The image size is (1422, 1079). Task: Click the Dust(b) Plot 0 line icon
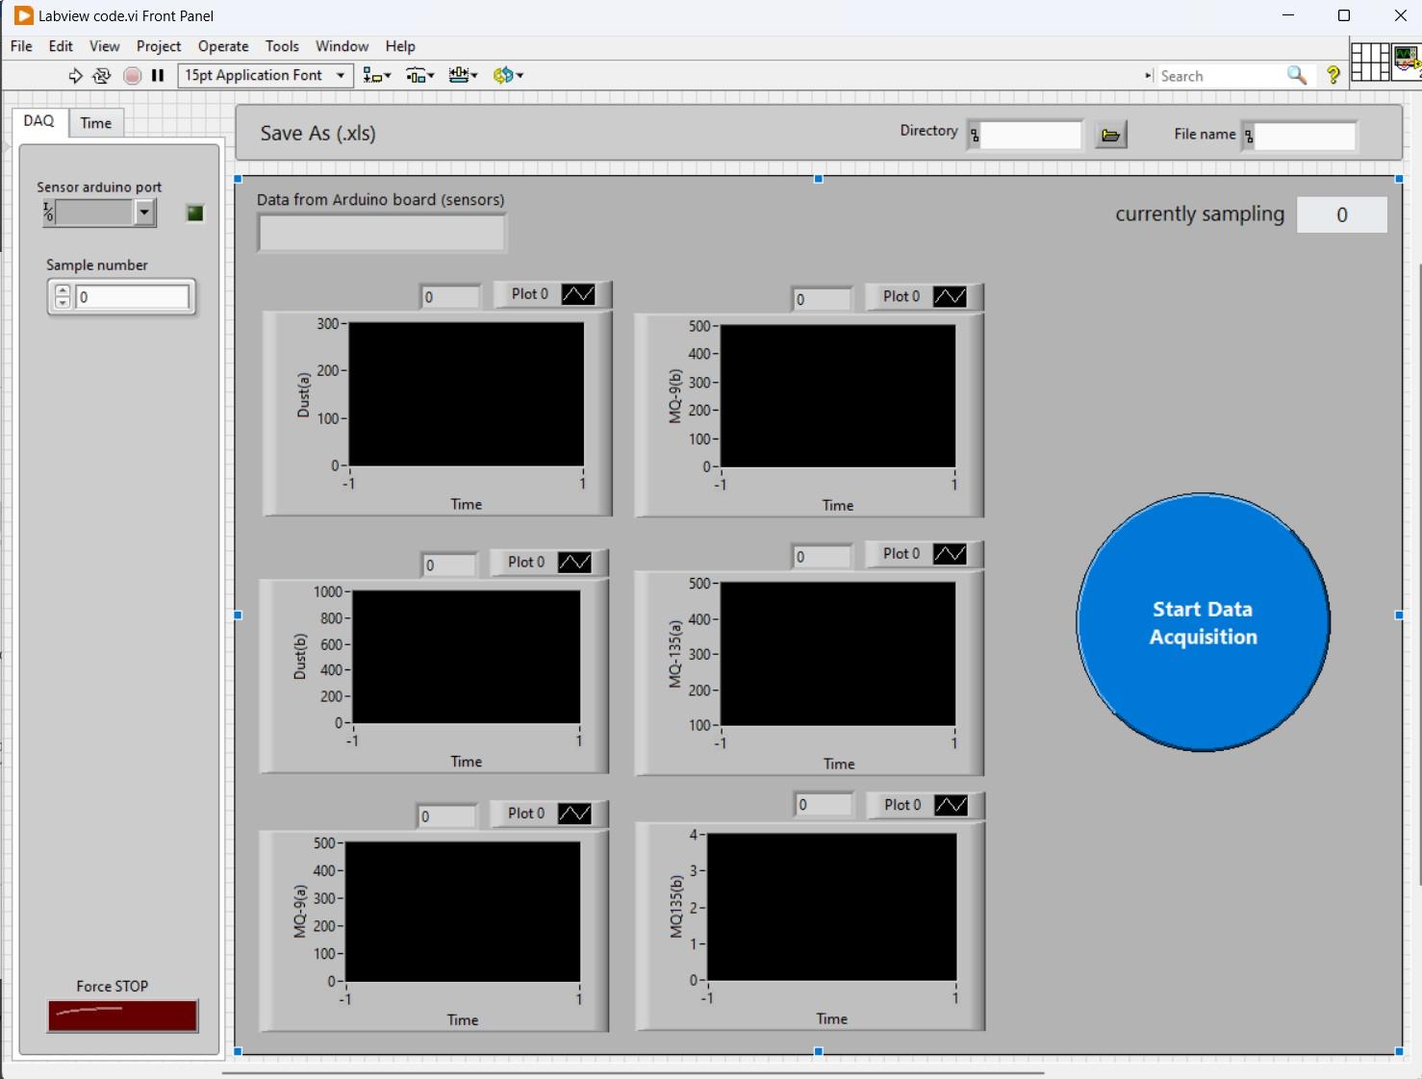pyautogui.click(x=574, y=563)
